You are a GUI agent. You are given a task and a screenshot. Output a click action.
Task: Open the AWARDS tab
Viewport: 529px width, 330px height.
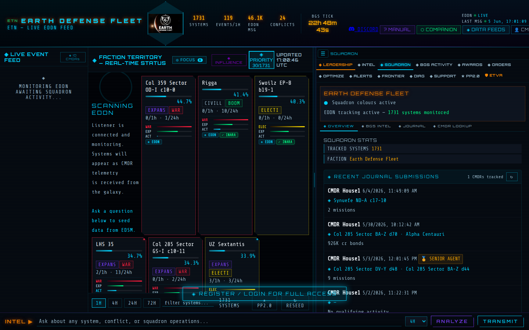click(470, 65)
